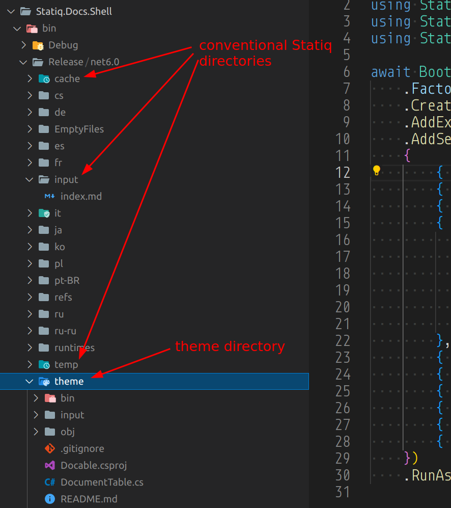Open the Docable.csproj file
The width and height of the screenshot is (451, 508).
coord(94,466)
